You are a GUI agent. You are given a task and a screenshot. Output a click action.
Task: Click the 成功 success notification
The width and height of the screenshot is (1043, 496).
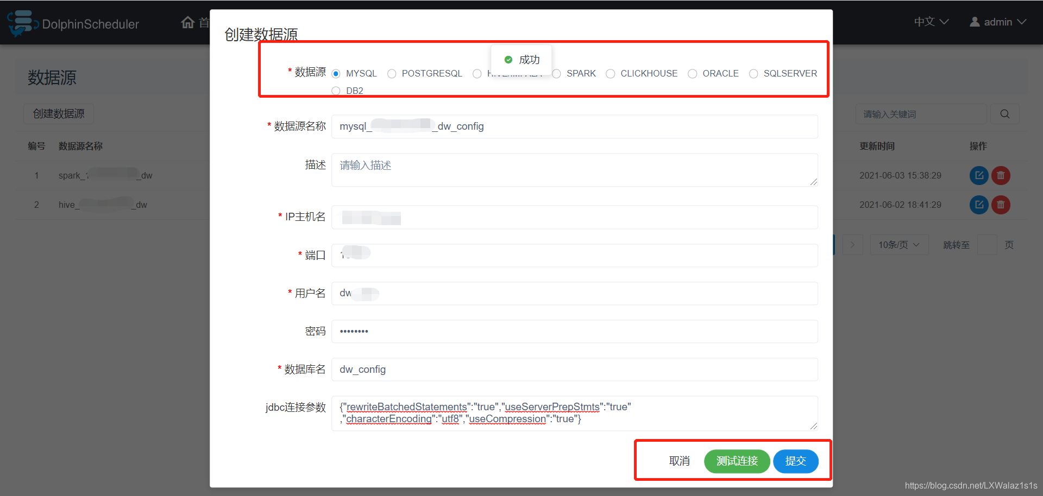pyautogui.click(x=521, y=60)
